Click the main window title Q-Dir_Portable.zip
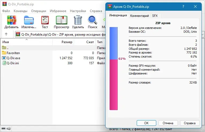Screen dimensions: 205x132 pyautogui.click(x=21, y=4)
